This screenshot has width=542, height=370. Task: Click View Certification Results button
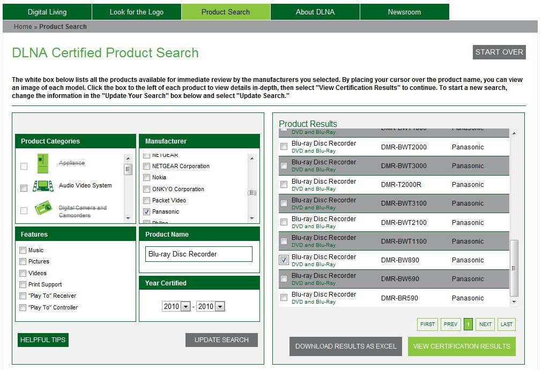(x=461, y=346)
